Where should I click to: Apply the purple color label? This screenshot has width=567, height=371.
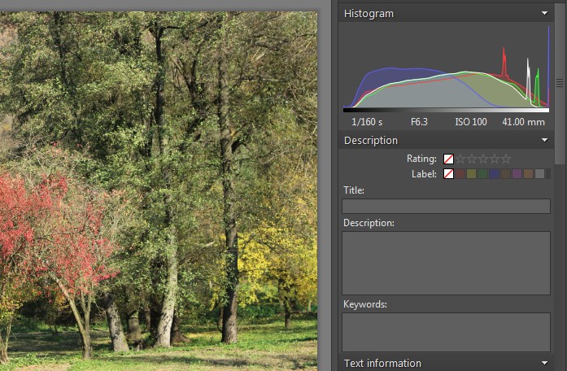coord(517,174)
